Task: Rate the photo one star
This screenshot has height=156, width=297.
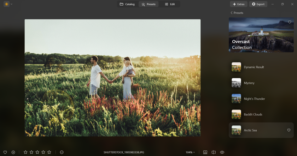Action: (25, 152)
